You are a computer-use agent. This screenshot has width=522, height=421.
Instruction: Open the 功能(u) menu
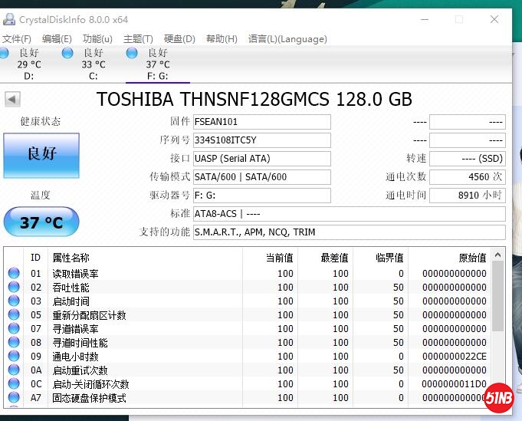tap(97, 39)
